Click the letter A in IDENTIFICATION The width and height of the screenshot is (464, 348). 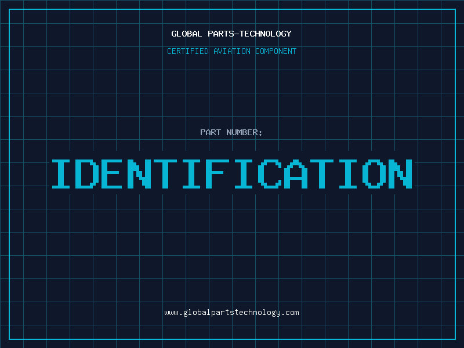296,173
